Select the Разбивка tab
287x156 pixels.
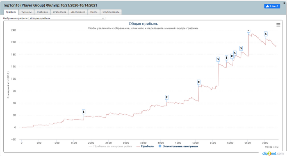pos(42,12)
